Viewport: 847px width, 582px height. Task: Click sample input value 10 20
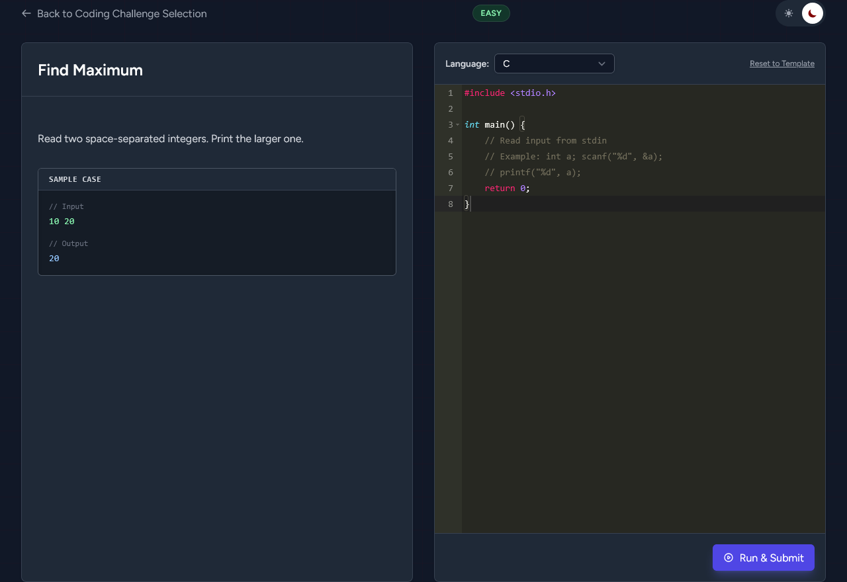(x=62, y=222)
